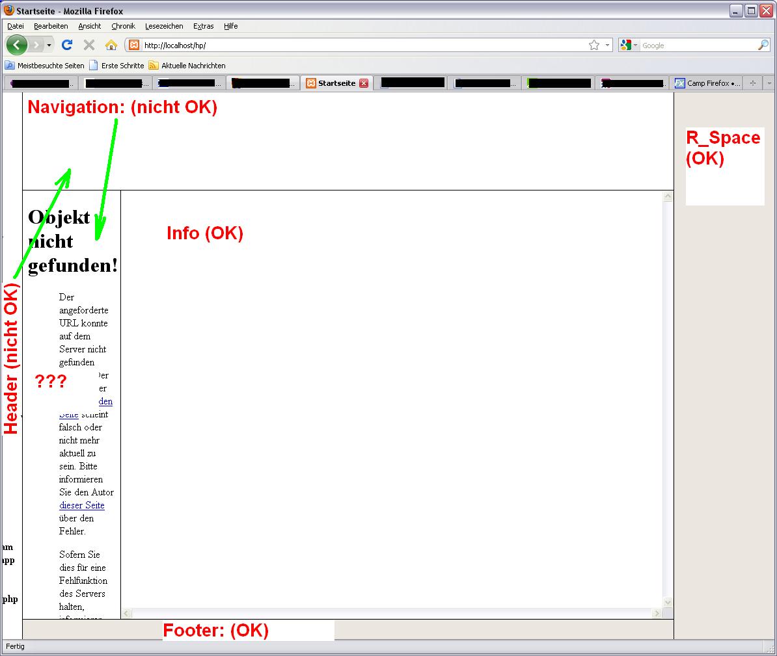Click the XAMPP site icon in address bar
Screen dimensions: 777x656
tap(134, 45)
